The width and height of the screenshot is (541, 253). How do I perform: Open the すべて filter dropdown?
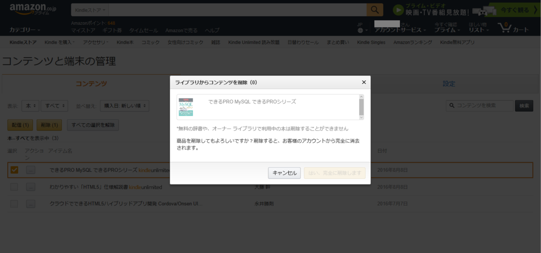click(x=54, y=106)
